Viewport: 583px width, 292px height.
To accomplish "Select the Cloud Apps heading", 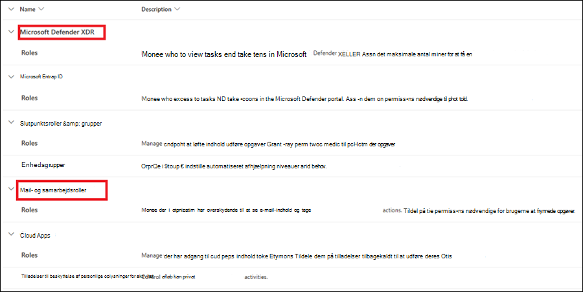I will [x=35, y=236].
